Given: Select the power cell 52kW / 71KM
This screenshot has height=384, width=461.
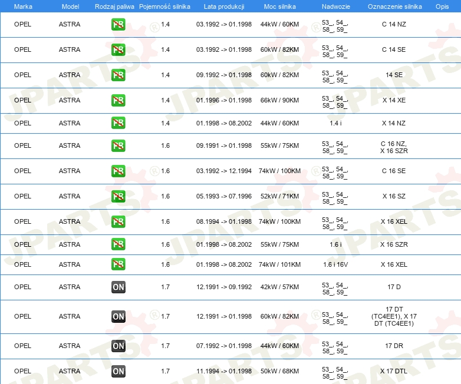Looking at the screenshot, I should point(279,196).
